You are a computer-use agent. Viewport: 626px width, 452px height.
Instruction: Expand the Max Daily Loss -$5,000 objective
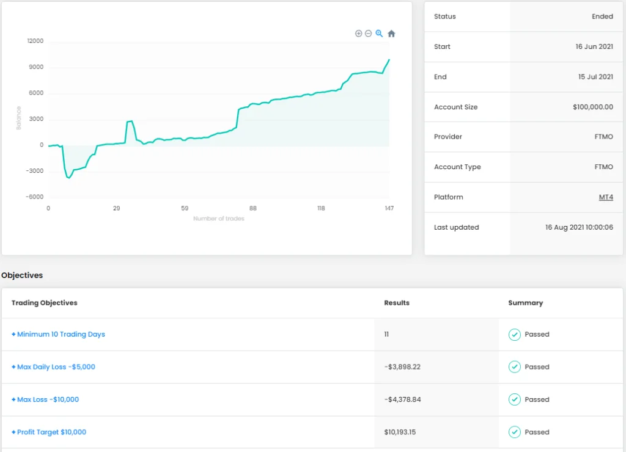(x=54, y=367)
